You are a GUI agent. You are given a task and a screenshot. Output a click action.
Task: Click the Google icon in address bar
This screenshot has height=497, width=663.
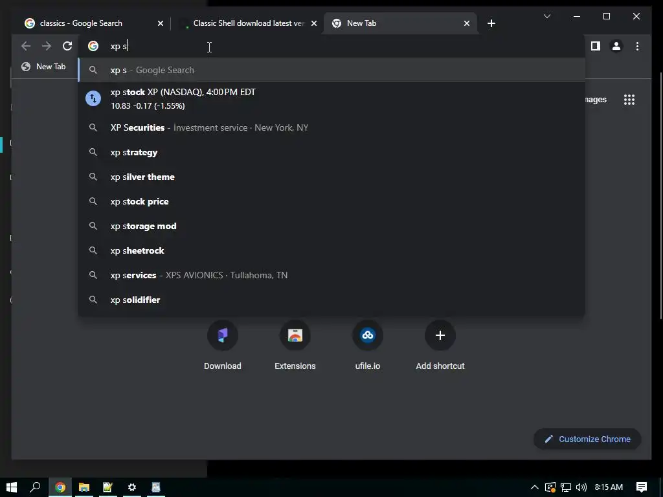93,46
